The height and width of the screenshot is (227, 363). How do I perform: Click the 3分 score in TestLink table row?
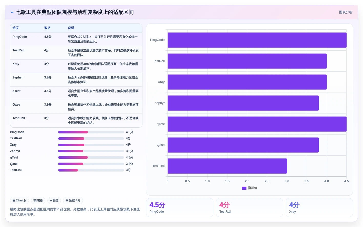click(x=46, y=118)
